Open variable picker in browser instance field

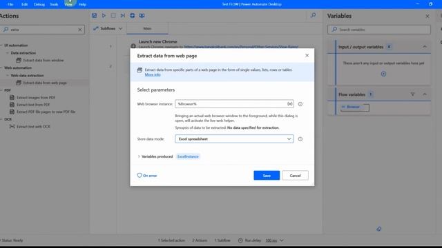[290, 104]
